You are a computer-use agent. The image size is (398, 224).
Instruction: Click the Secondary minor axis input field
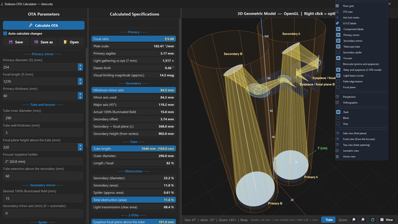click(43, 213)
